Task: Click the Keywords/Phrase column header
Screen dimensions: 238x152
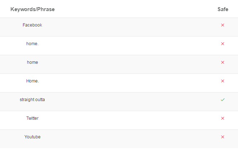Action: pos(32,9)
